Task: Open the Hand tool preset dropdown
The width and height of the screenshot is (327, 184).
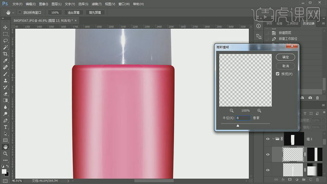Action: click(13, 13)
